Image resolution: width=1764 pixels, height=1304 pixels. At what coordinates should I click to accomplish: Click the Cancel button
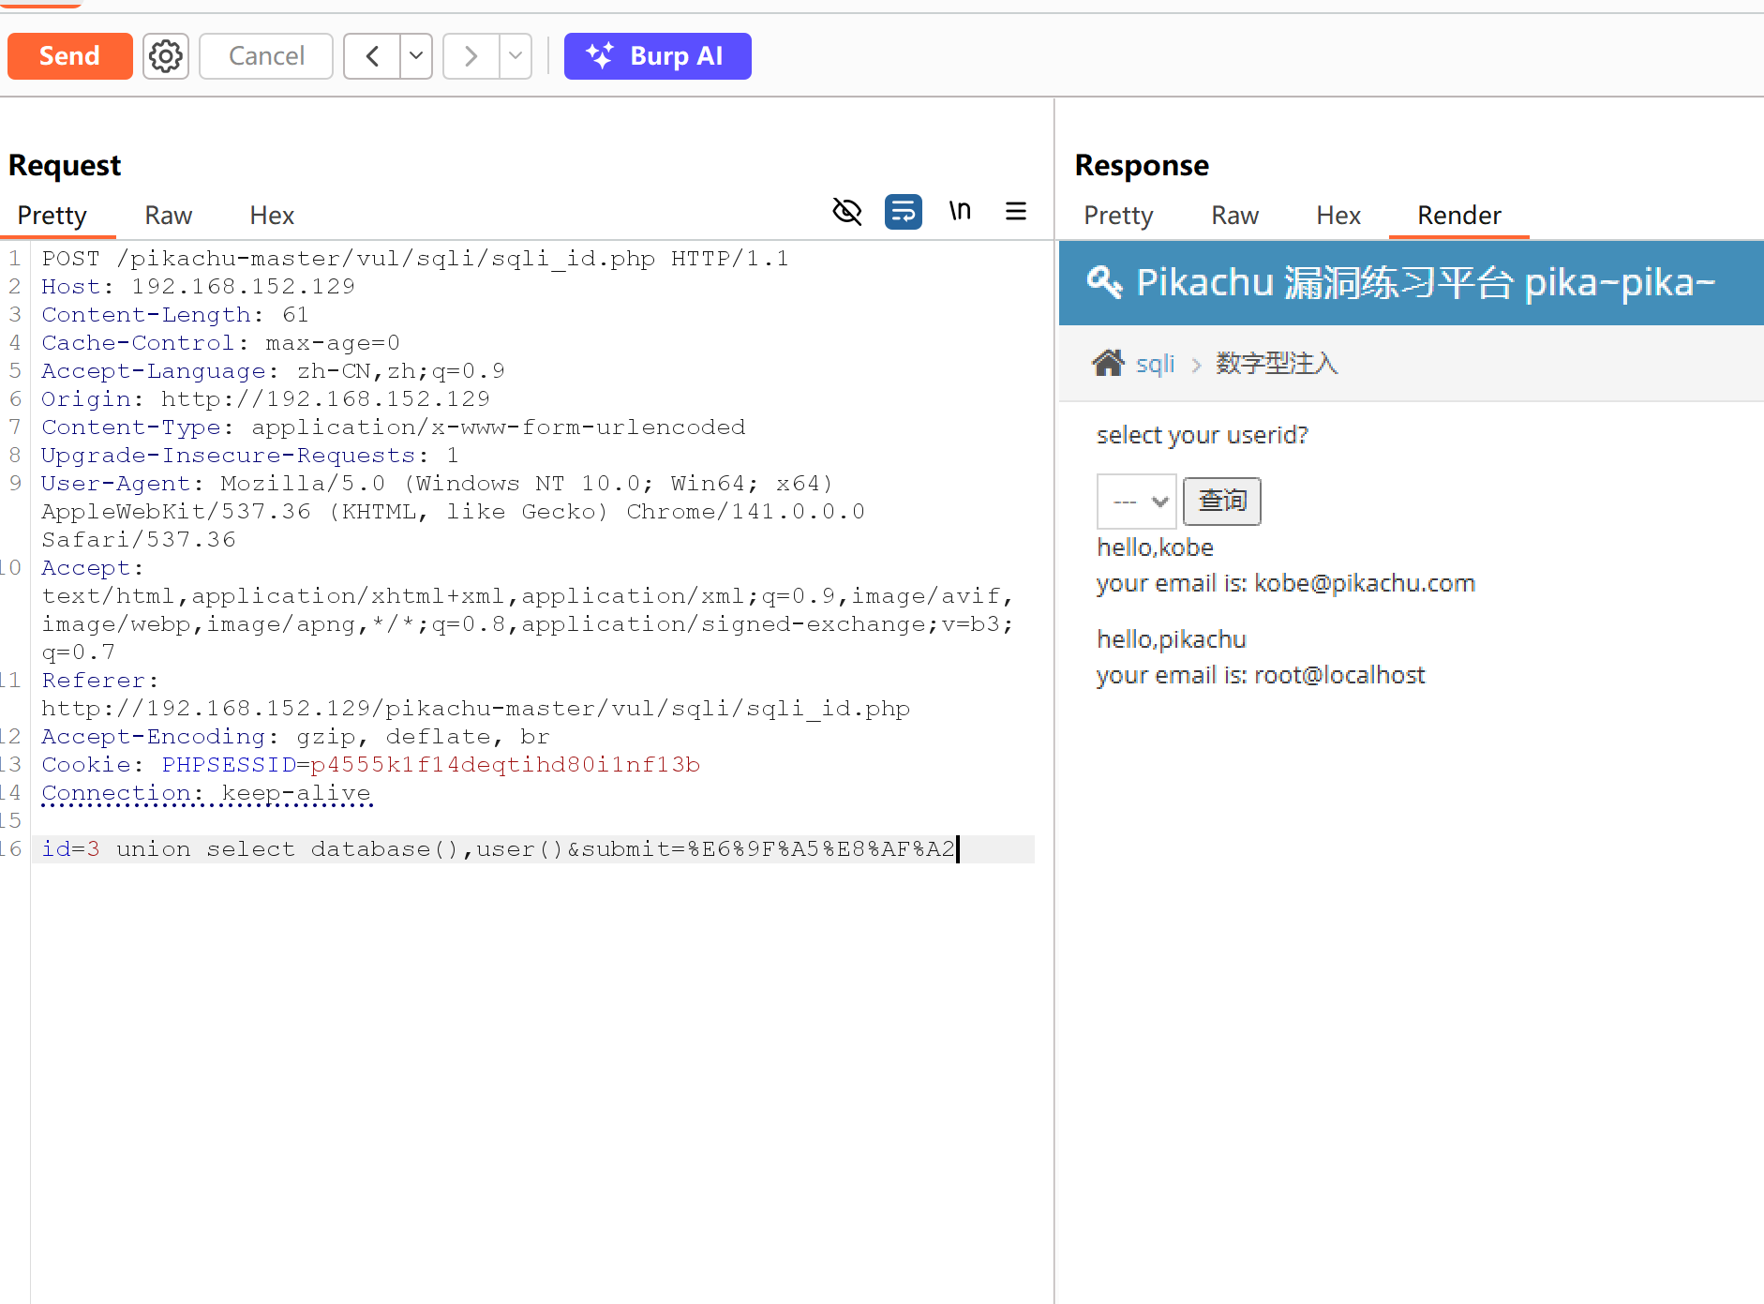tap(266, 56)
